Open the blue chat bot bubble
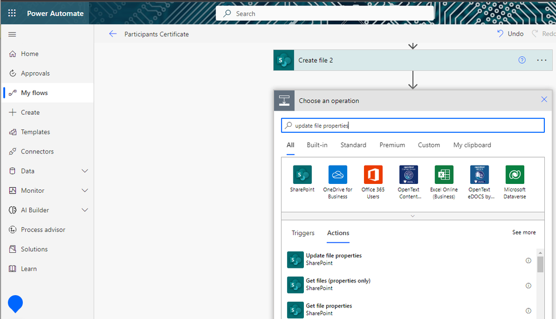 click(x=15, y=304)
